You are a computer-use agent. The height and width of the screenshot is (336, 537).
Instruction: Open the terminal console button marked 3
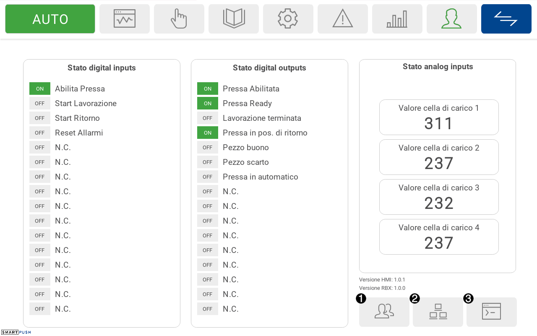tap(492, 312)
